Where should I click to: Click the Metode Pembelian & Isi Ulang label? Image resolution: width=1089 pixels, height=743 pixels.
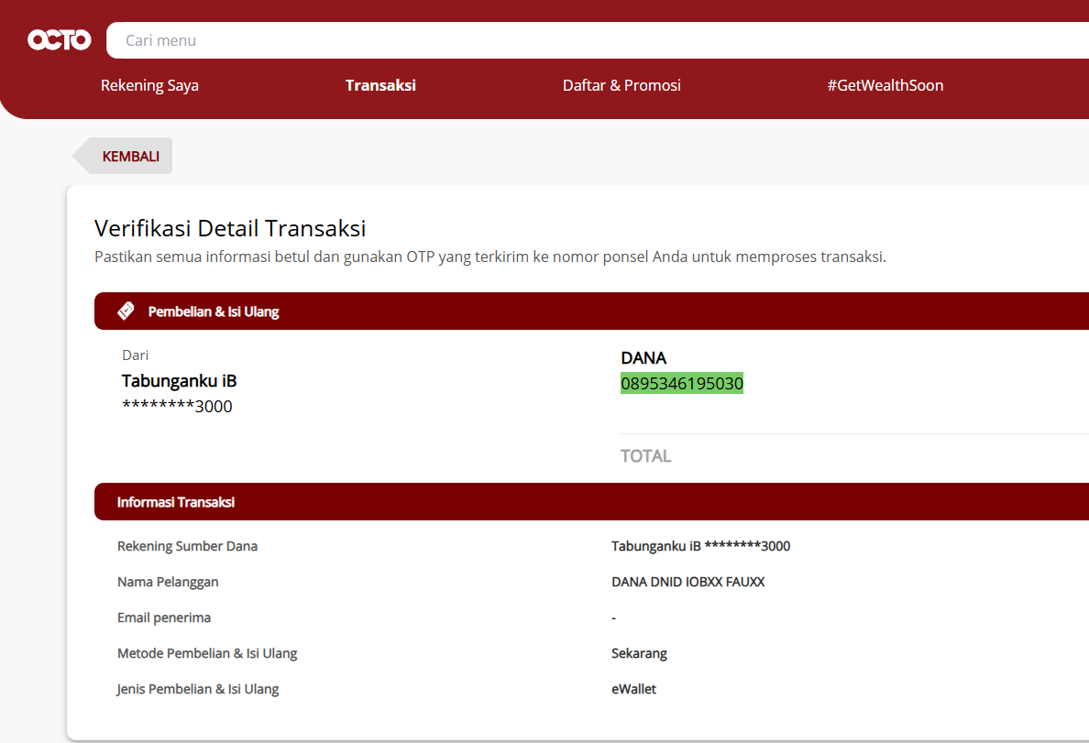point(207,653)
